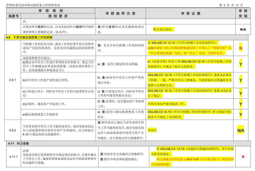
Task: Select the section heading 4.11 纠正措施
Action: coord(18,143)
